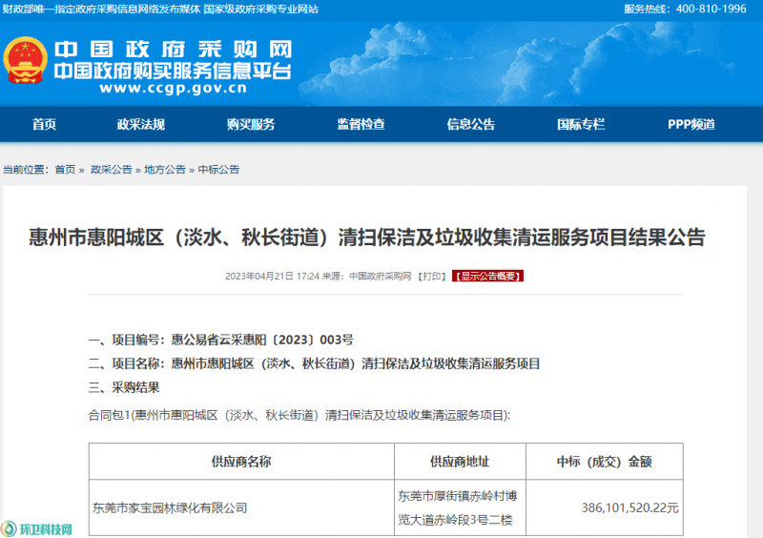Click the 政采公告 breadcrumb link
This screenshot has width=763, height=538.
[x=112, y=170]
